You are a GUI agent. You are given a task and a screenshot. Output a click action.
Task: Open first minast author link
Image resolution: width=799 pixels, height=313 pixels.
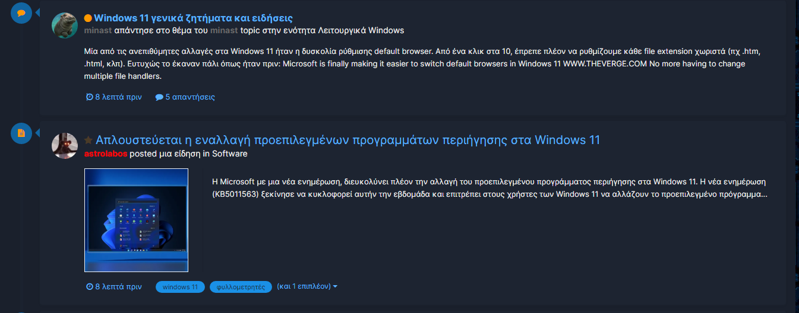tap(97, 30)
